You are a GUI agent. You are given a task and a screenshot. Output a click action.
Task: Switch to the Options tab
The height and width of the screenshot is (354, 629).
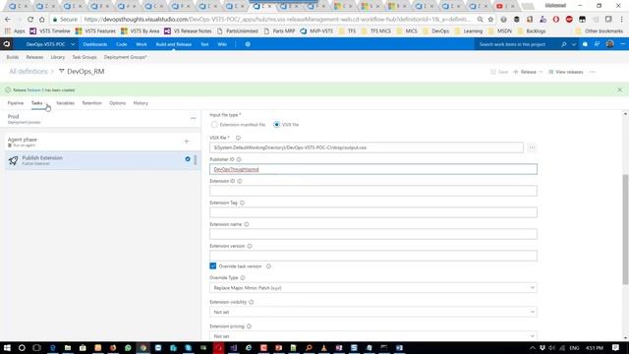pos(118,103)
